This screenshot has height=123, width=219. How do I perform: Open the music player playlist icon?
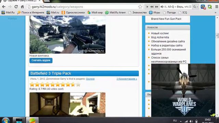(x=190, y=7)
